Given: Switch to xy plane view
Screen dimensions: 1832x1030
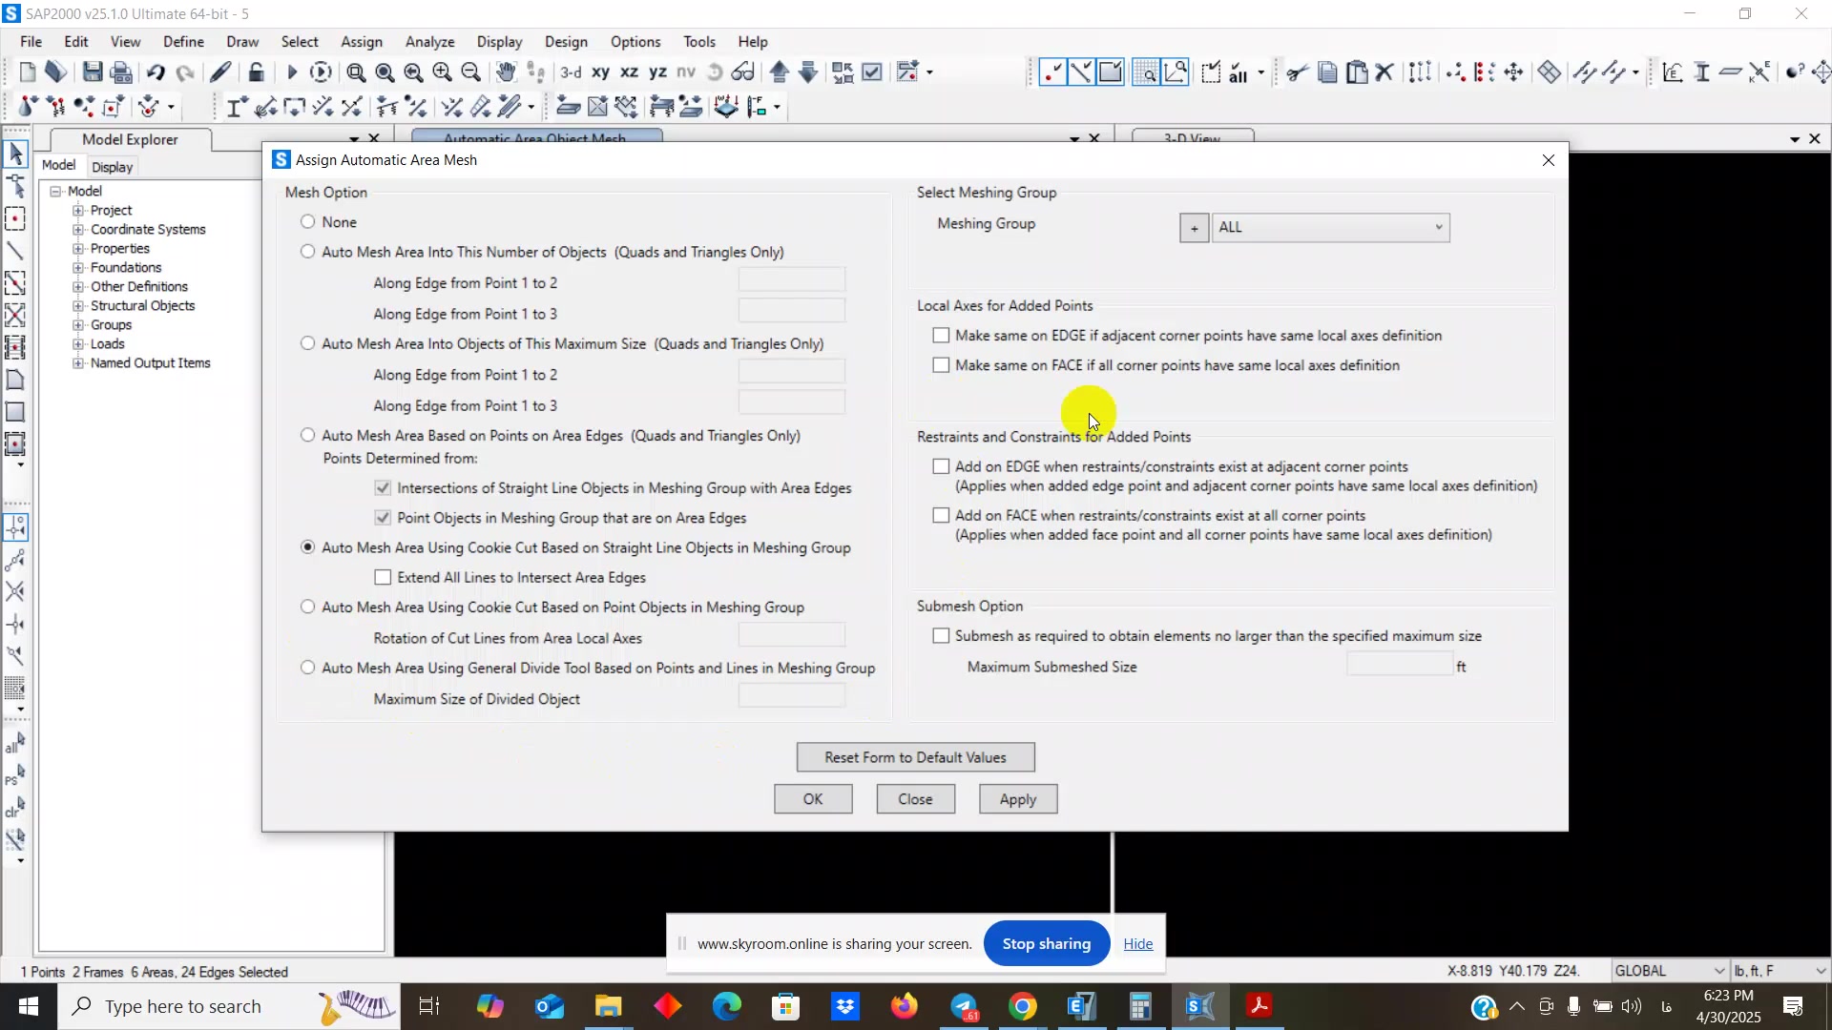Looking at the screenshot, I should (x=600, y=72).
